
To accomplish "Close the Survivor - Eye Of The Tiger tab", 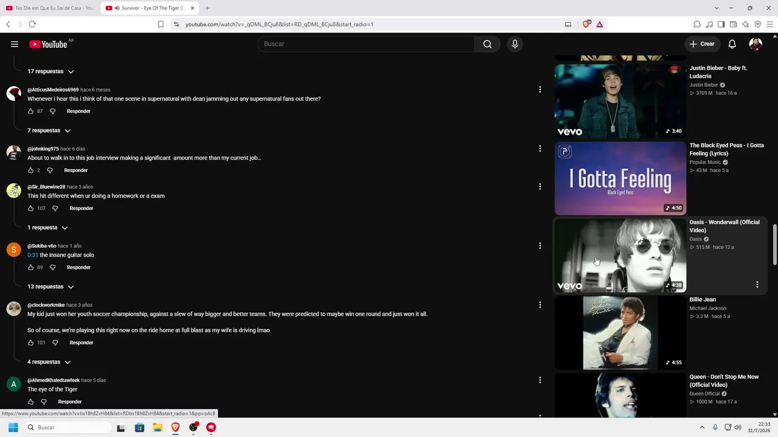I will pos(192,8).
